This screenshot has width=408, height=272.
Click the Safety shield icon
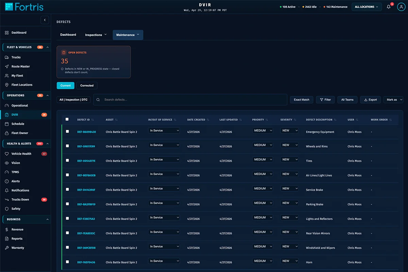click(7, 209)
